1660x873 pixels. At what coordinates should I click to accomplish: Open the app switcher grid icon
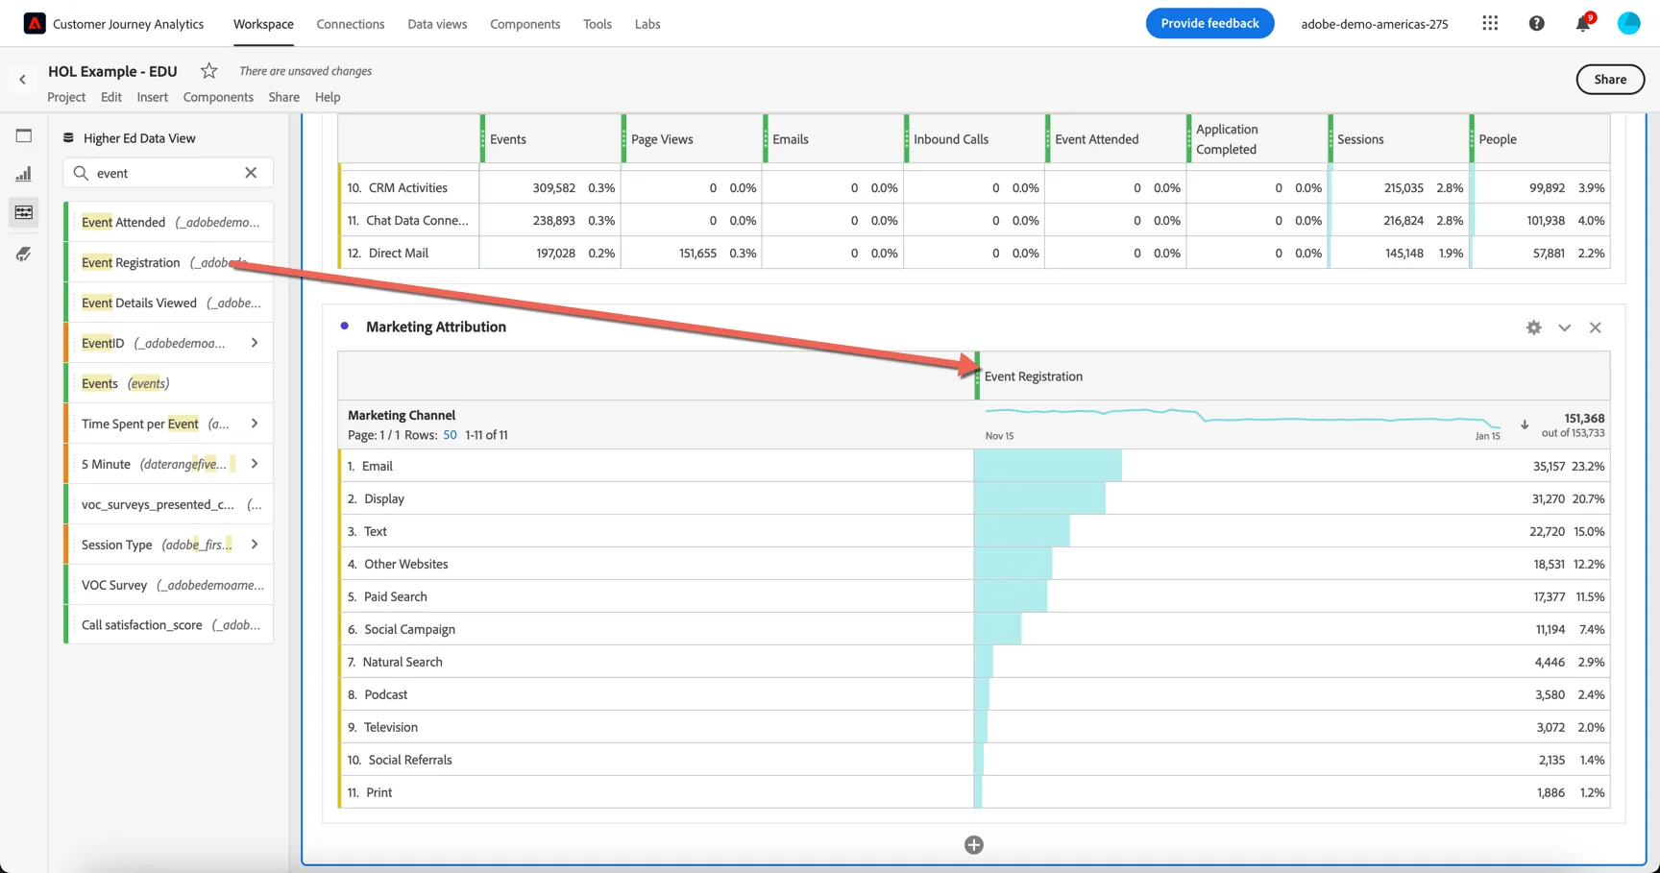coord(1490,23)
